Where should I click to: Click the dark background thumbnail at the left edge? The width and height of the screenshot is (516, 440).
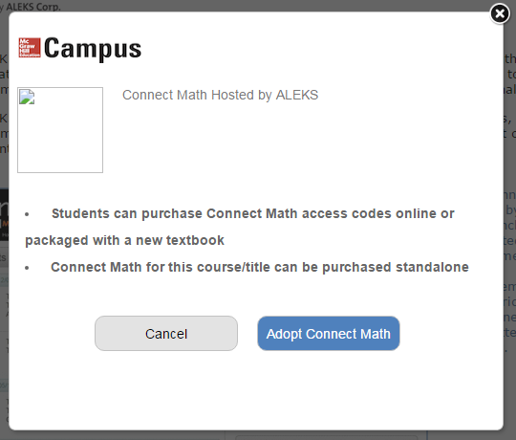tap(4, 214)
